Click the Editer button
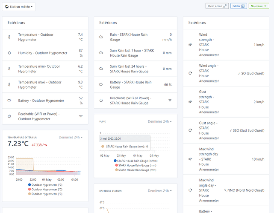 [x=239, y=6]
